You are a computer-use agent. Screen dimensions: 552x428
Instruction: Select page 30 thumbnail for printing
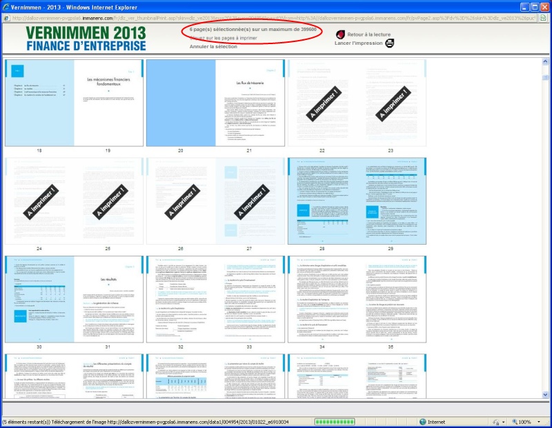39,299
